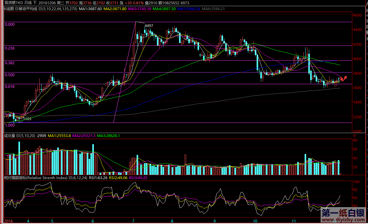Viewport: 368px width, 224px height.
Task: Select the 0.382 Fibonacci retracement label
Action: pos(10,63)
